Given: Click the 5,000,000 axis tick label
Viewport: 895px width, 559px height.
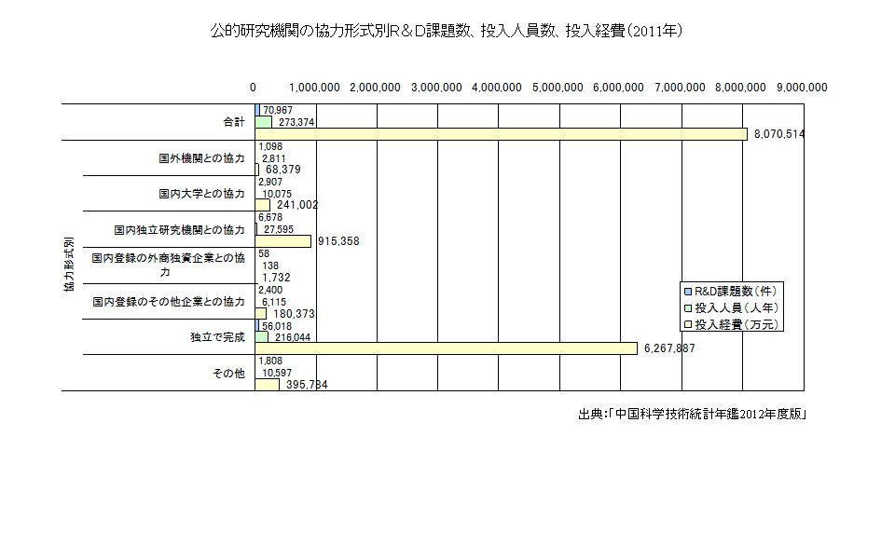Looking at the screenshot, I should (x=558, y=88).
